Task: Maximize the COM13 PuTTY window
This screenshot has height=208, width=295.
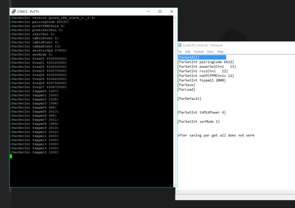Action: coord(160,11)
